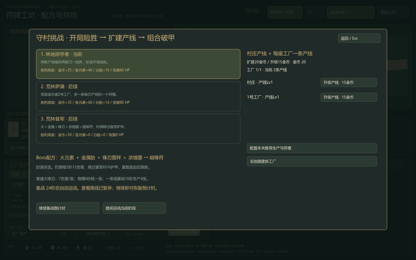Click the 备战 24秒后自动迎战 notice
The image size is (416, 260).
click(x=97, y=188)
